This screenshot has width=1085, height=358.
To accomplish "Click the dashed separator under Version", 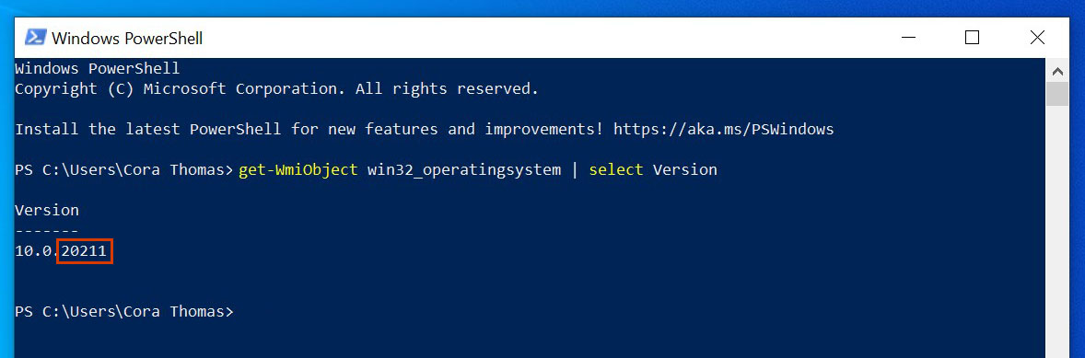I will click(47, 231).
